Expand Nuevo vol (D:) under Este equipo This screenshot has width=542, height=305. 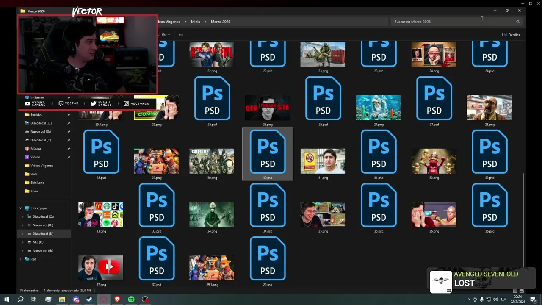point(23,225)
